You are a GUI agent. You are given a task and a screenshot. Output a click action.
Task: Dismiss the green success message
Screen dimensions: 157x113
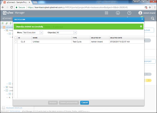coord(141,26)
